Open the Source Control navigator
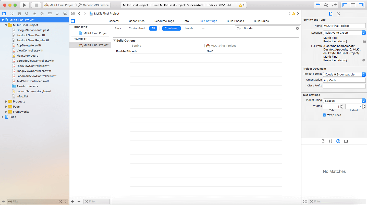This screenshot has width=367, height=205. tap(11, 14)
